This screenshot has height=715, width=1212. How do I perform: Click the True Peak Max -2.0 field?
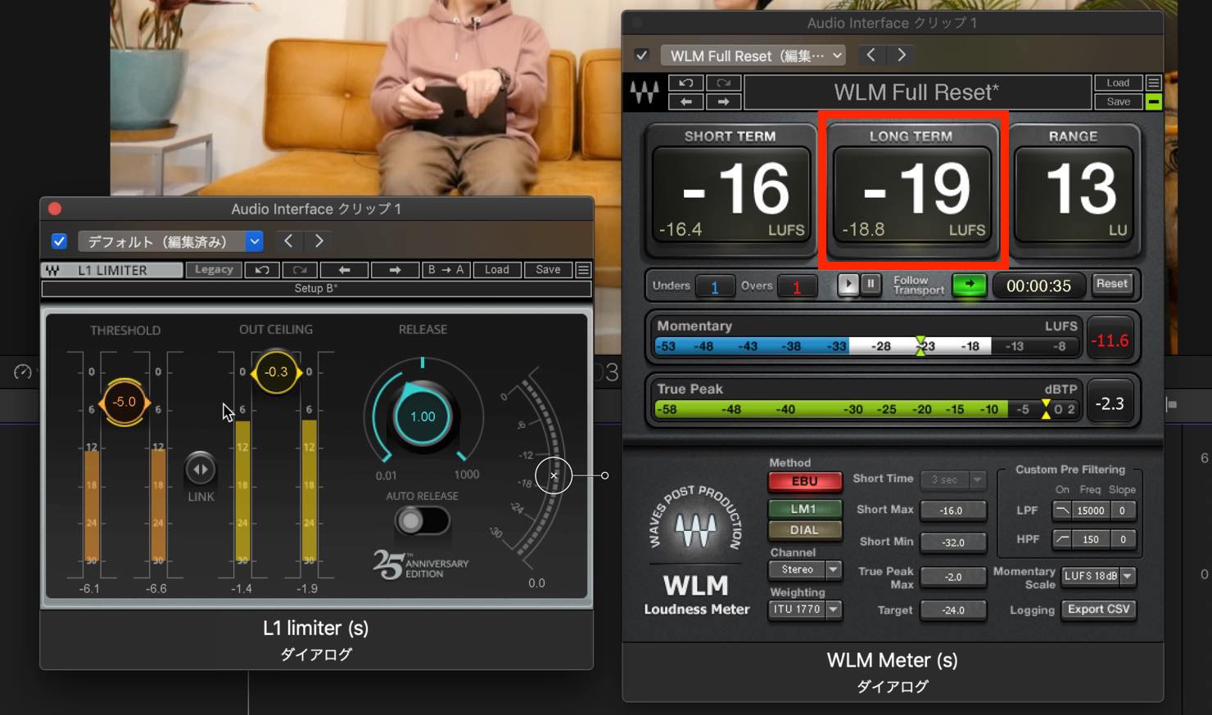[953, 577]
